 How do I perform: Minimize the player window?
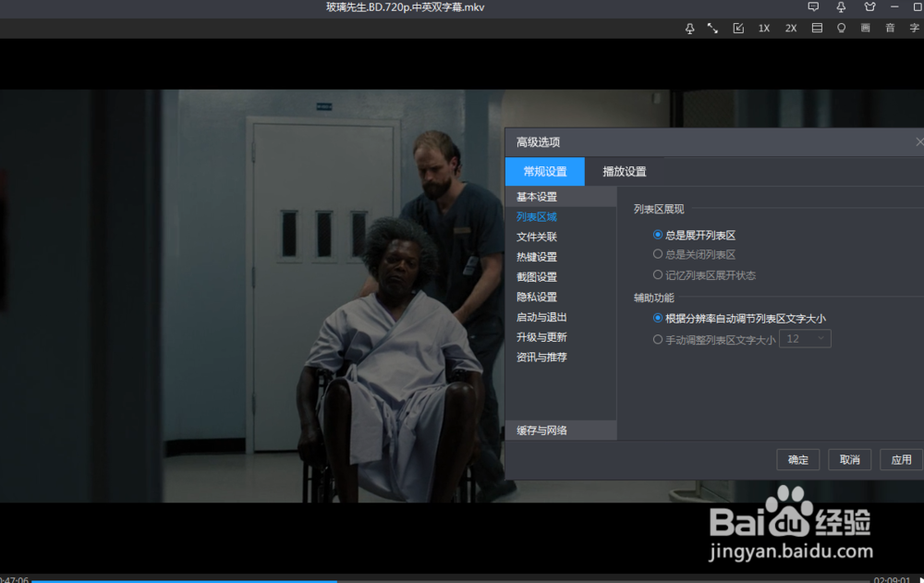pos(894,6)
